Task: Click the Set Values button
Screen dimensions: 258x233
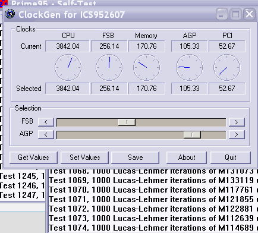Action: [84, 158]
